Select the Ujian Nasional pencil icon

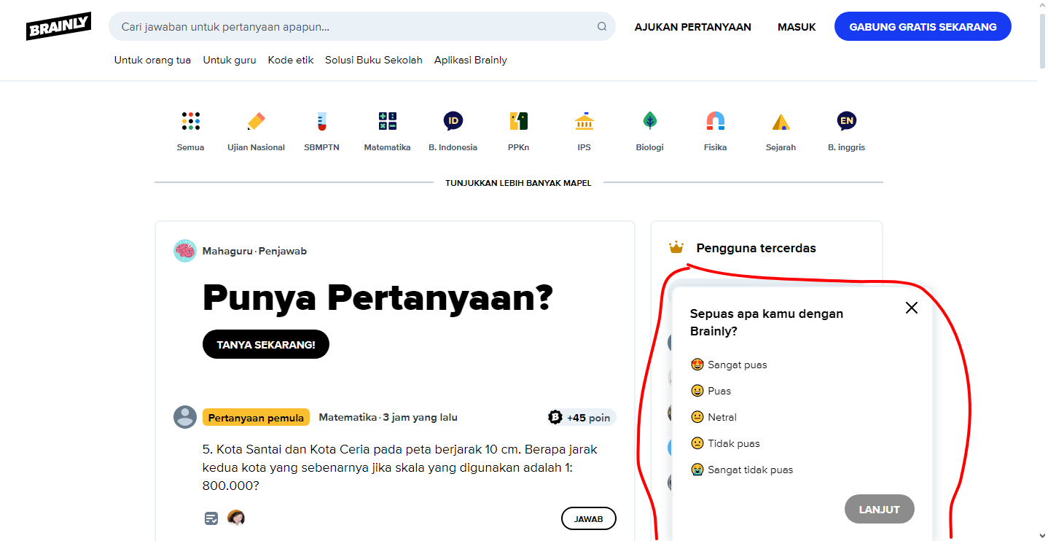tap(256, 121)
